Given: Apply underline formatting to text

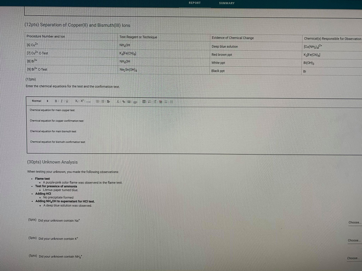Looking at the screenshot, I should pos(67,101).
